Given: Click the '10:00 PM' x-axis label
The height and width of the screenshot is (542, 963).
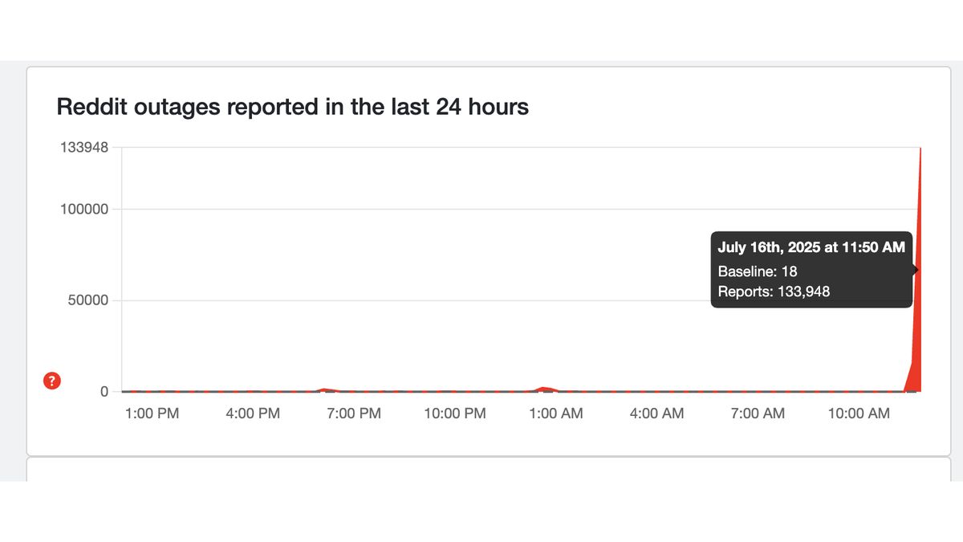Looking at the screenshot, I should click(455, 414).
